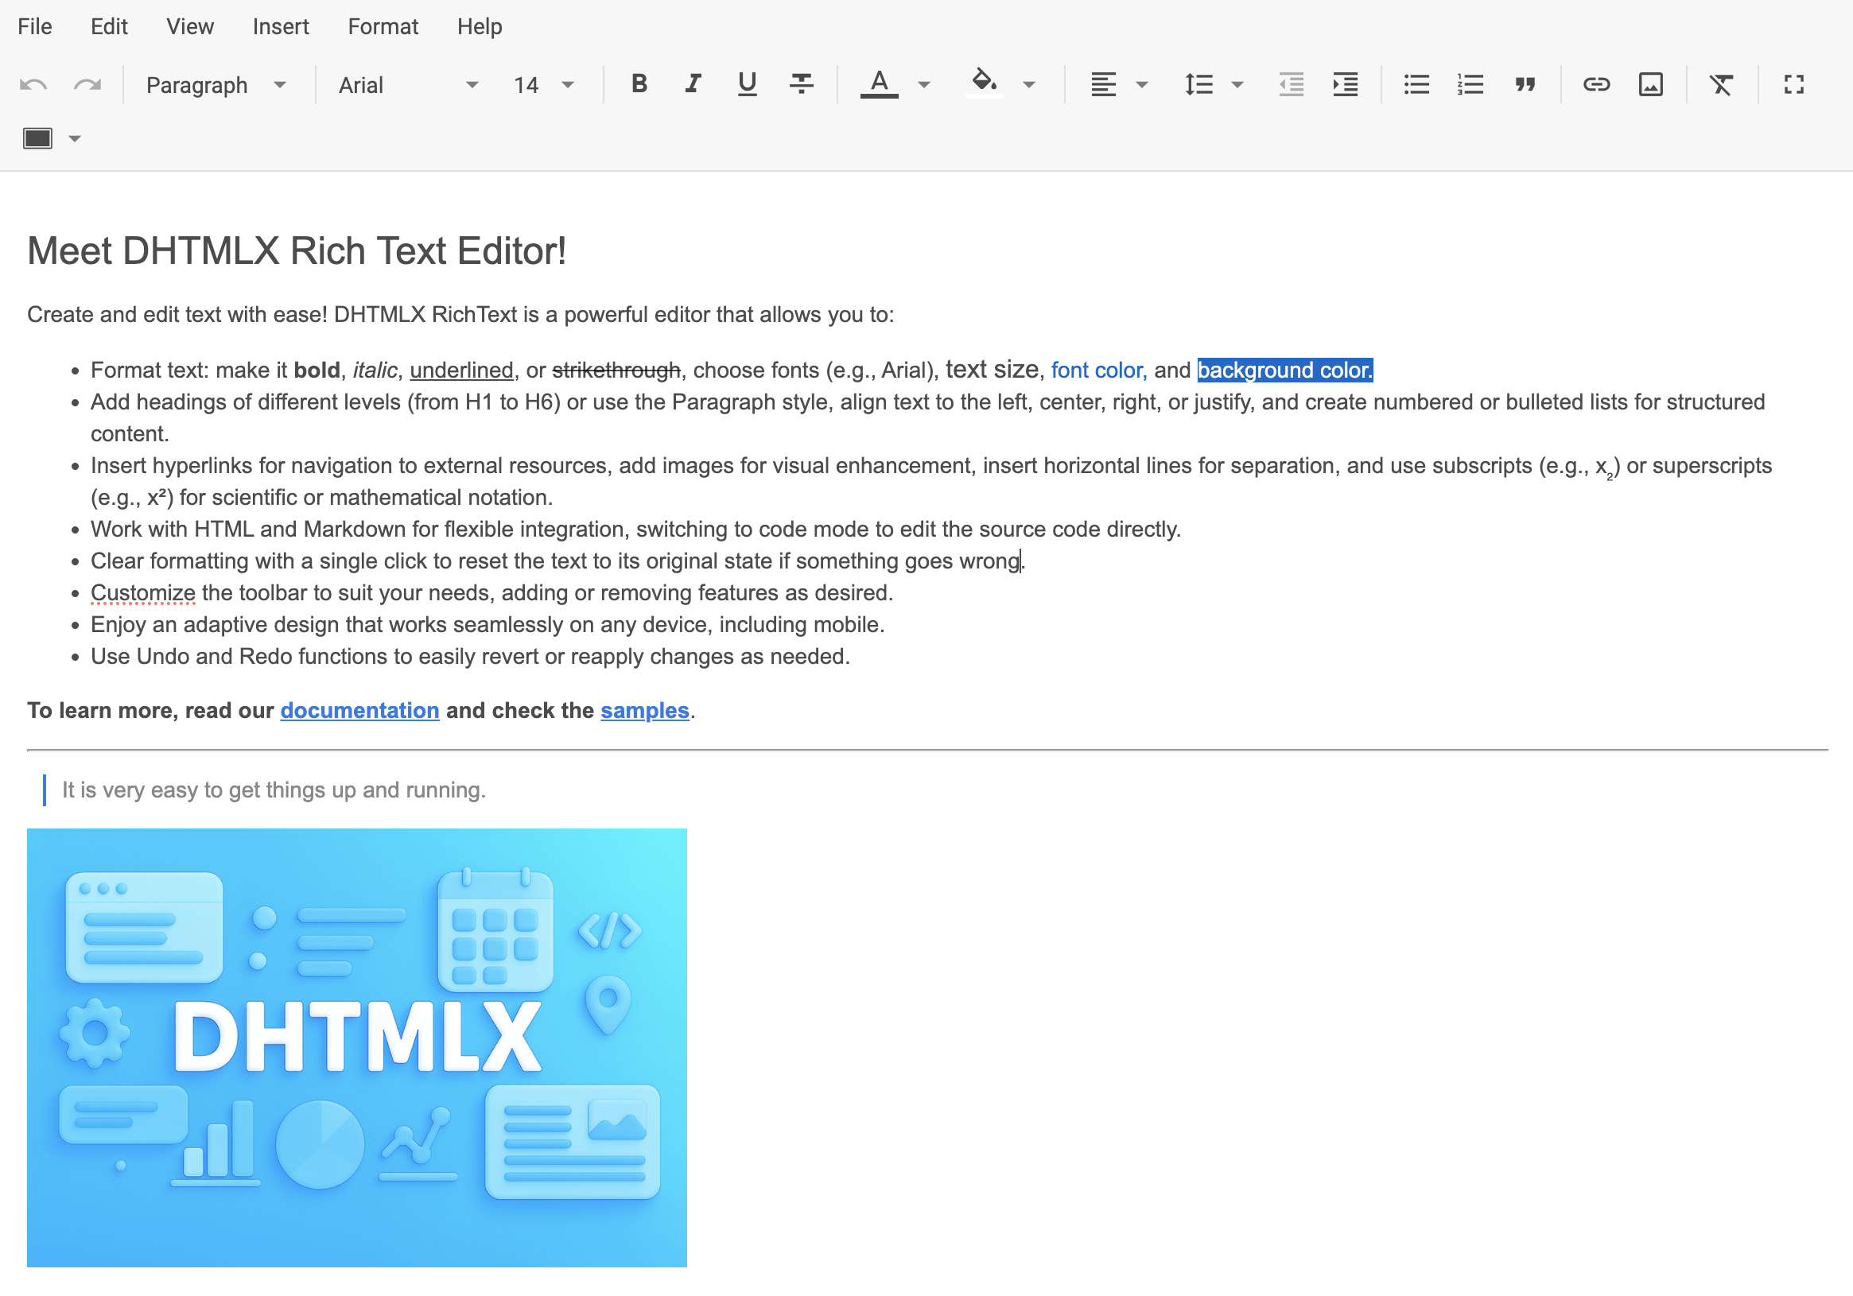The image size is (1853, 1296).
Task: Undo the last change
Action: coord(33,84)
